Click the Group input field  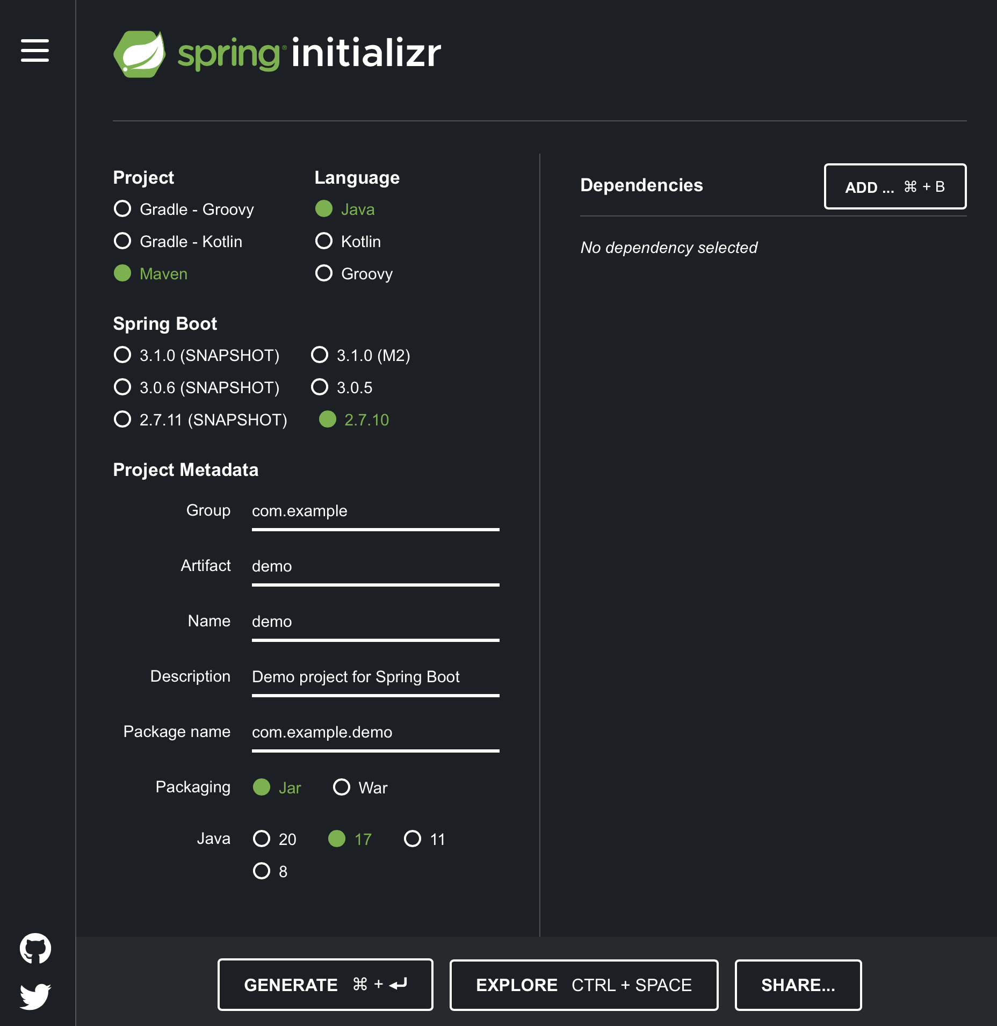click(375, 512)
